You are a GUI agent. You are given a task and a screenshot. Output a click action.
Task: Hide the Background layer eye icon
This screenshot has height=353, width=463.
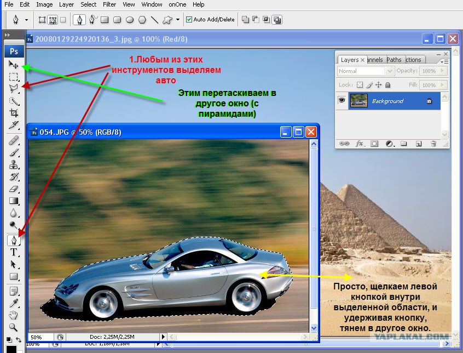342,100
